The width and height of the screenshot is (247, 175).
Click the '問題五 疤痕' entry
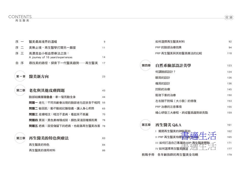[x=64, y=126]
